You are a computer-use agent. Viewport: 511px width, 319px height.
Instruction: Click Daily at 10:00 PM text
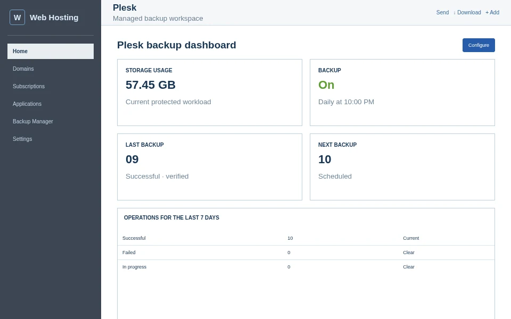point(346,102)
